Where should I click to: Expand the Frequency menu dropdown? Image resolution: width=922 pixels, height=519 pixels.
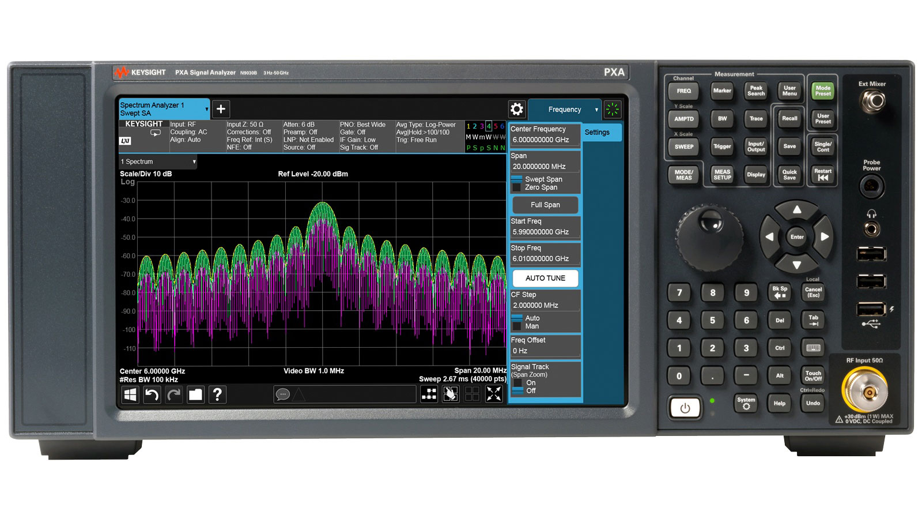[x=596, y=110]
